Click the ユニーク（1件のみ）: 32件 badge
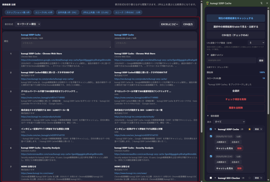This screenshot has width=270, height=182. pyautogui.click(x=128, y=12)
